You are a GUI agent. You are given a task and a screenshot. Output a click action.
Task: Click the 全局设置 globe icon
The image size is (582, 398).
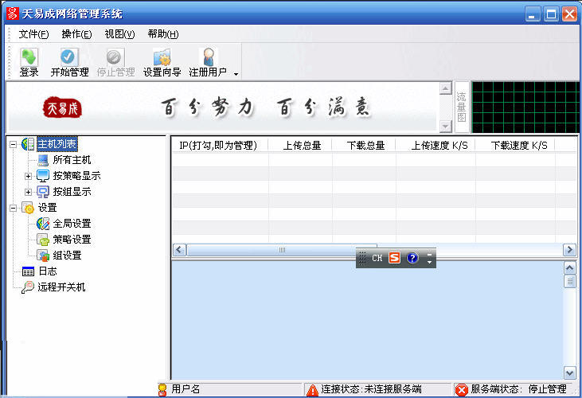click(x=43, y=224)
